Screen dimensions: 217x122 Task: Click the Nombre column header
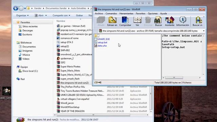[x=61, y=21]
